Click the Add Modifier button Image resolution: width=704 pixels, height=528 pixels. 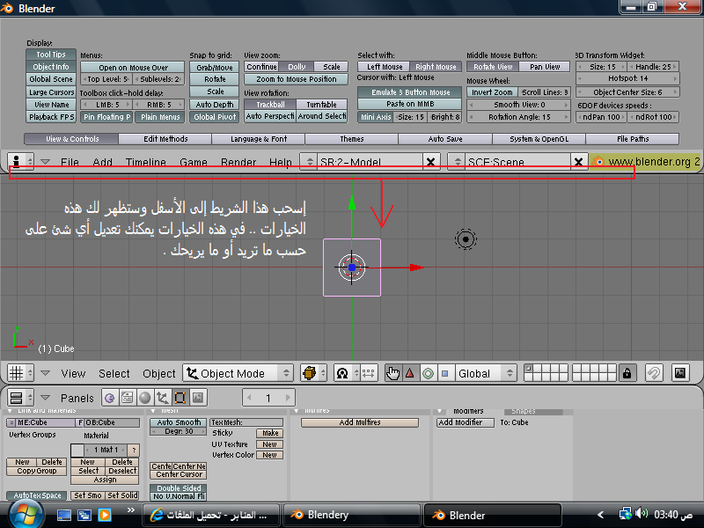(466, 422)
